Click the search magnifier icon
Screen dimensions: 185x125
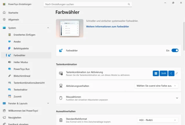[129, 4]
